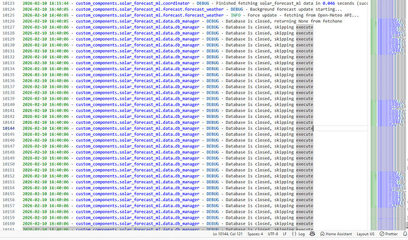Click coordinator logger name on line 10123

click(132, 4)
